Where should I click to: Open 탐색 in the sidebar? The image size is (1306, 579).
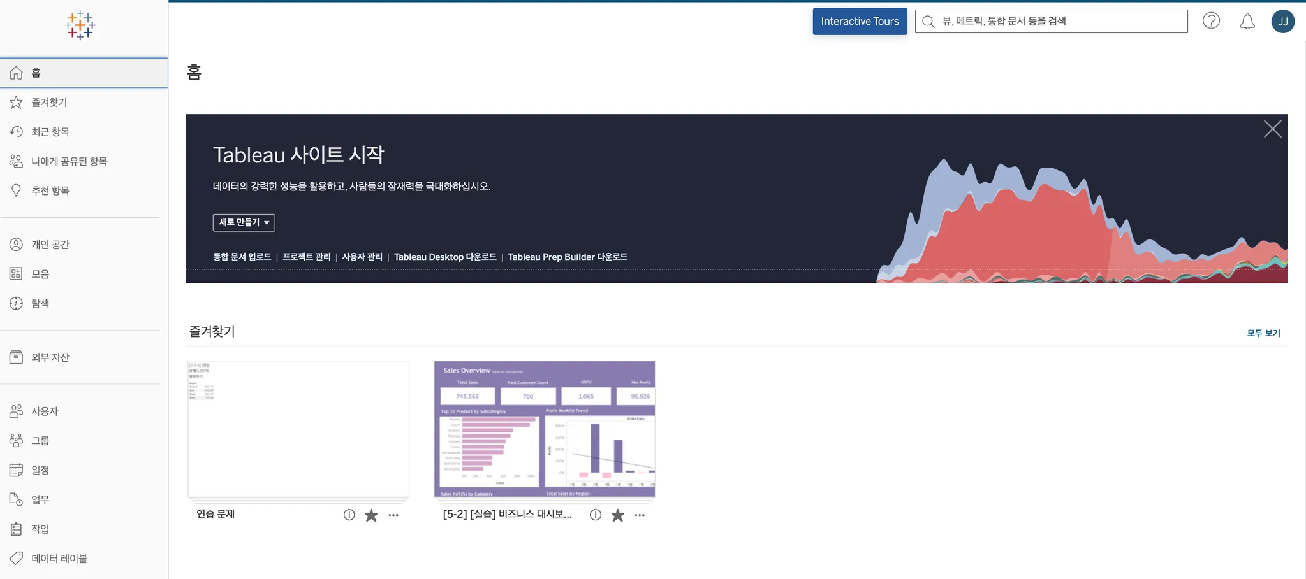point(84,303)
